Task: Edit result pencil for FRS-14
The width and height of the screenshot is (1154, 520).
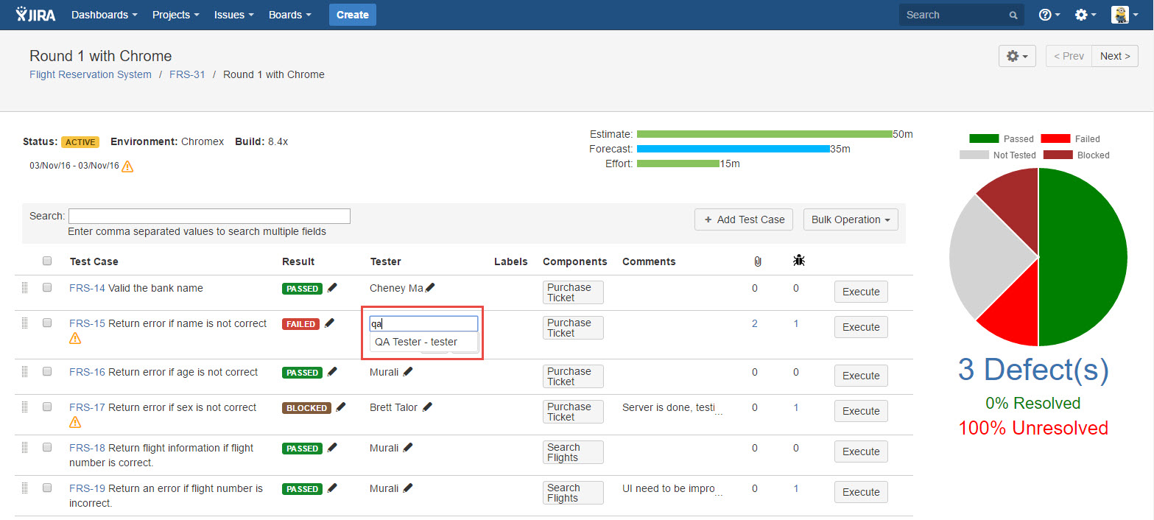Action: [332, 288]
